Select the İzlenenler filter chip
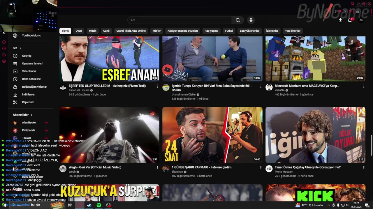 click(x=272, y=31)
